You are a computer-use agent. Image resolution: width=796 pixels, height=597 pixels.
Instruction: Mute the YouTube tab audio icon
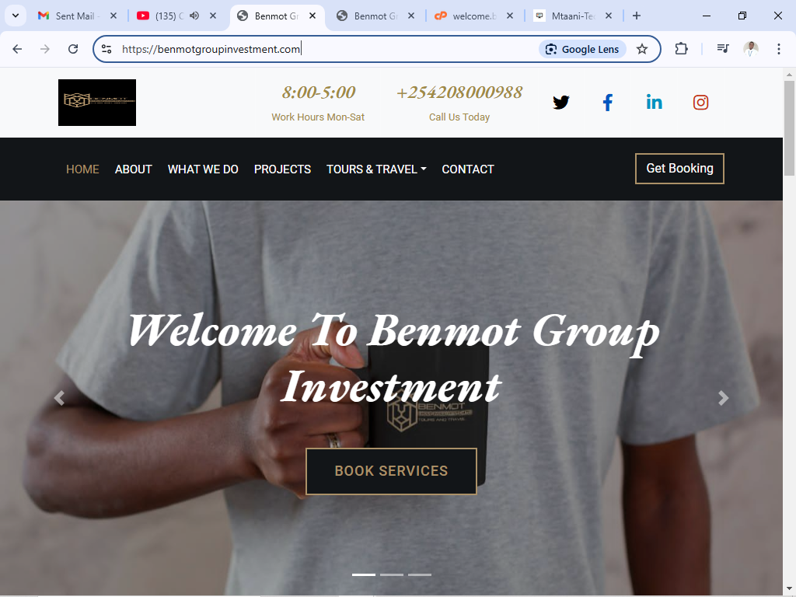194,16
